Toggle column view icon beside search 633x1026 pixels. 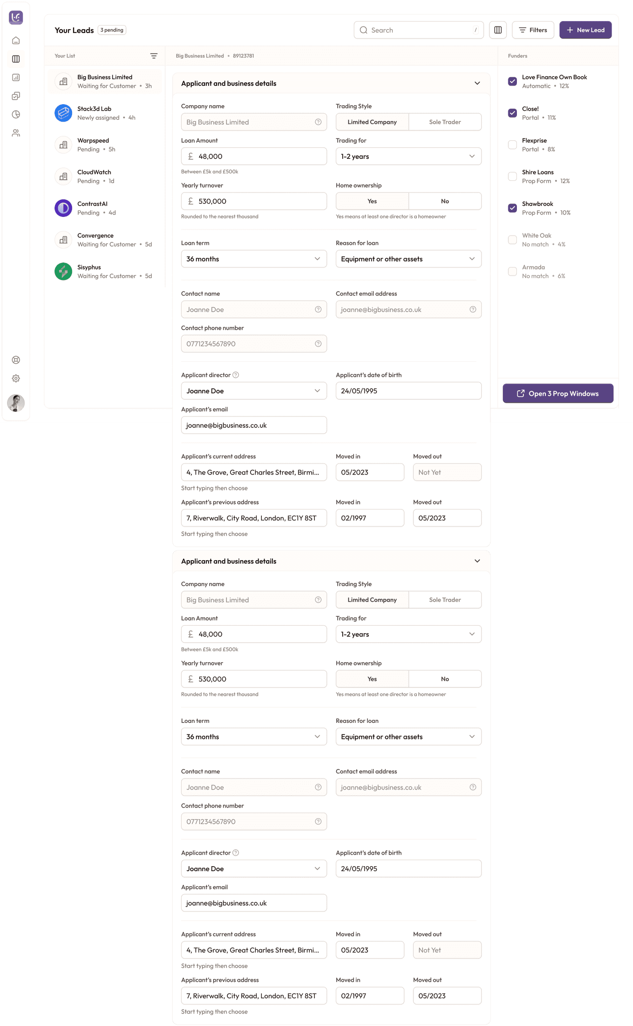(x=498, y=30)
